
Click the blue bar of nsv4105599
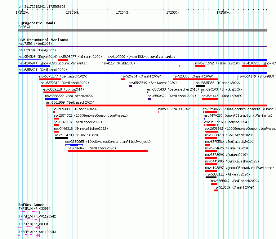click(187, 60)
